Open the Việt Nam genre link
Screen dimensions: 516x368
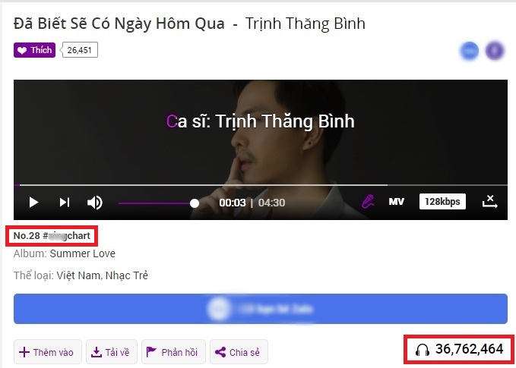click(x=78, y=275)
